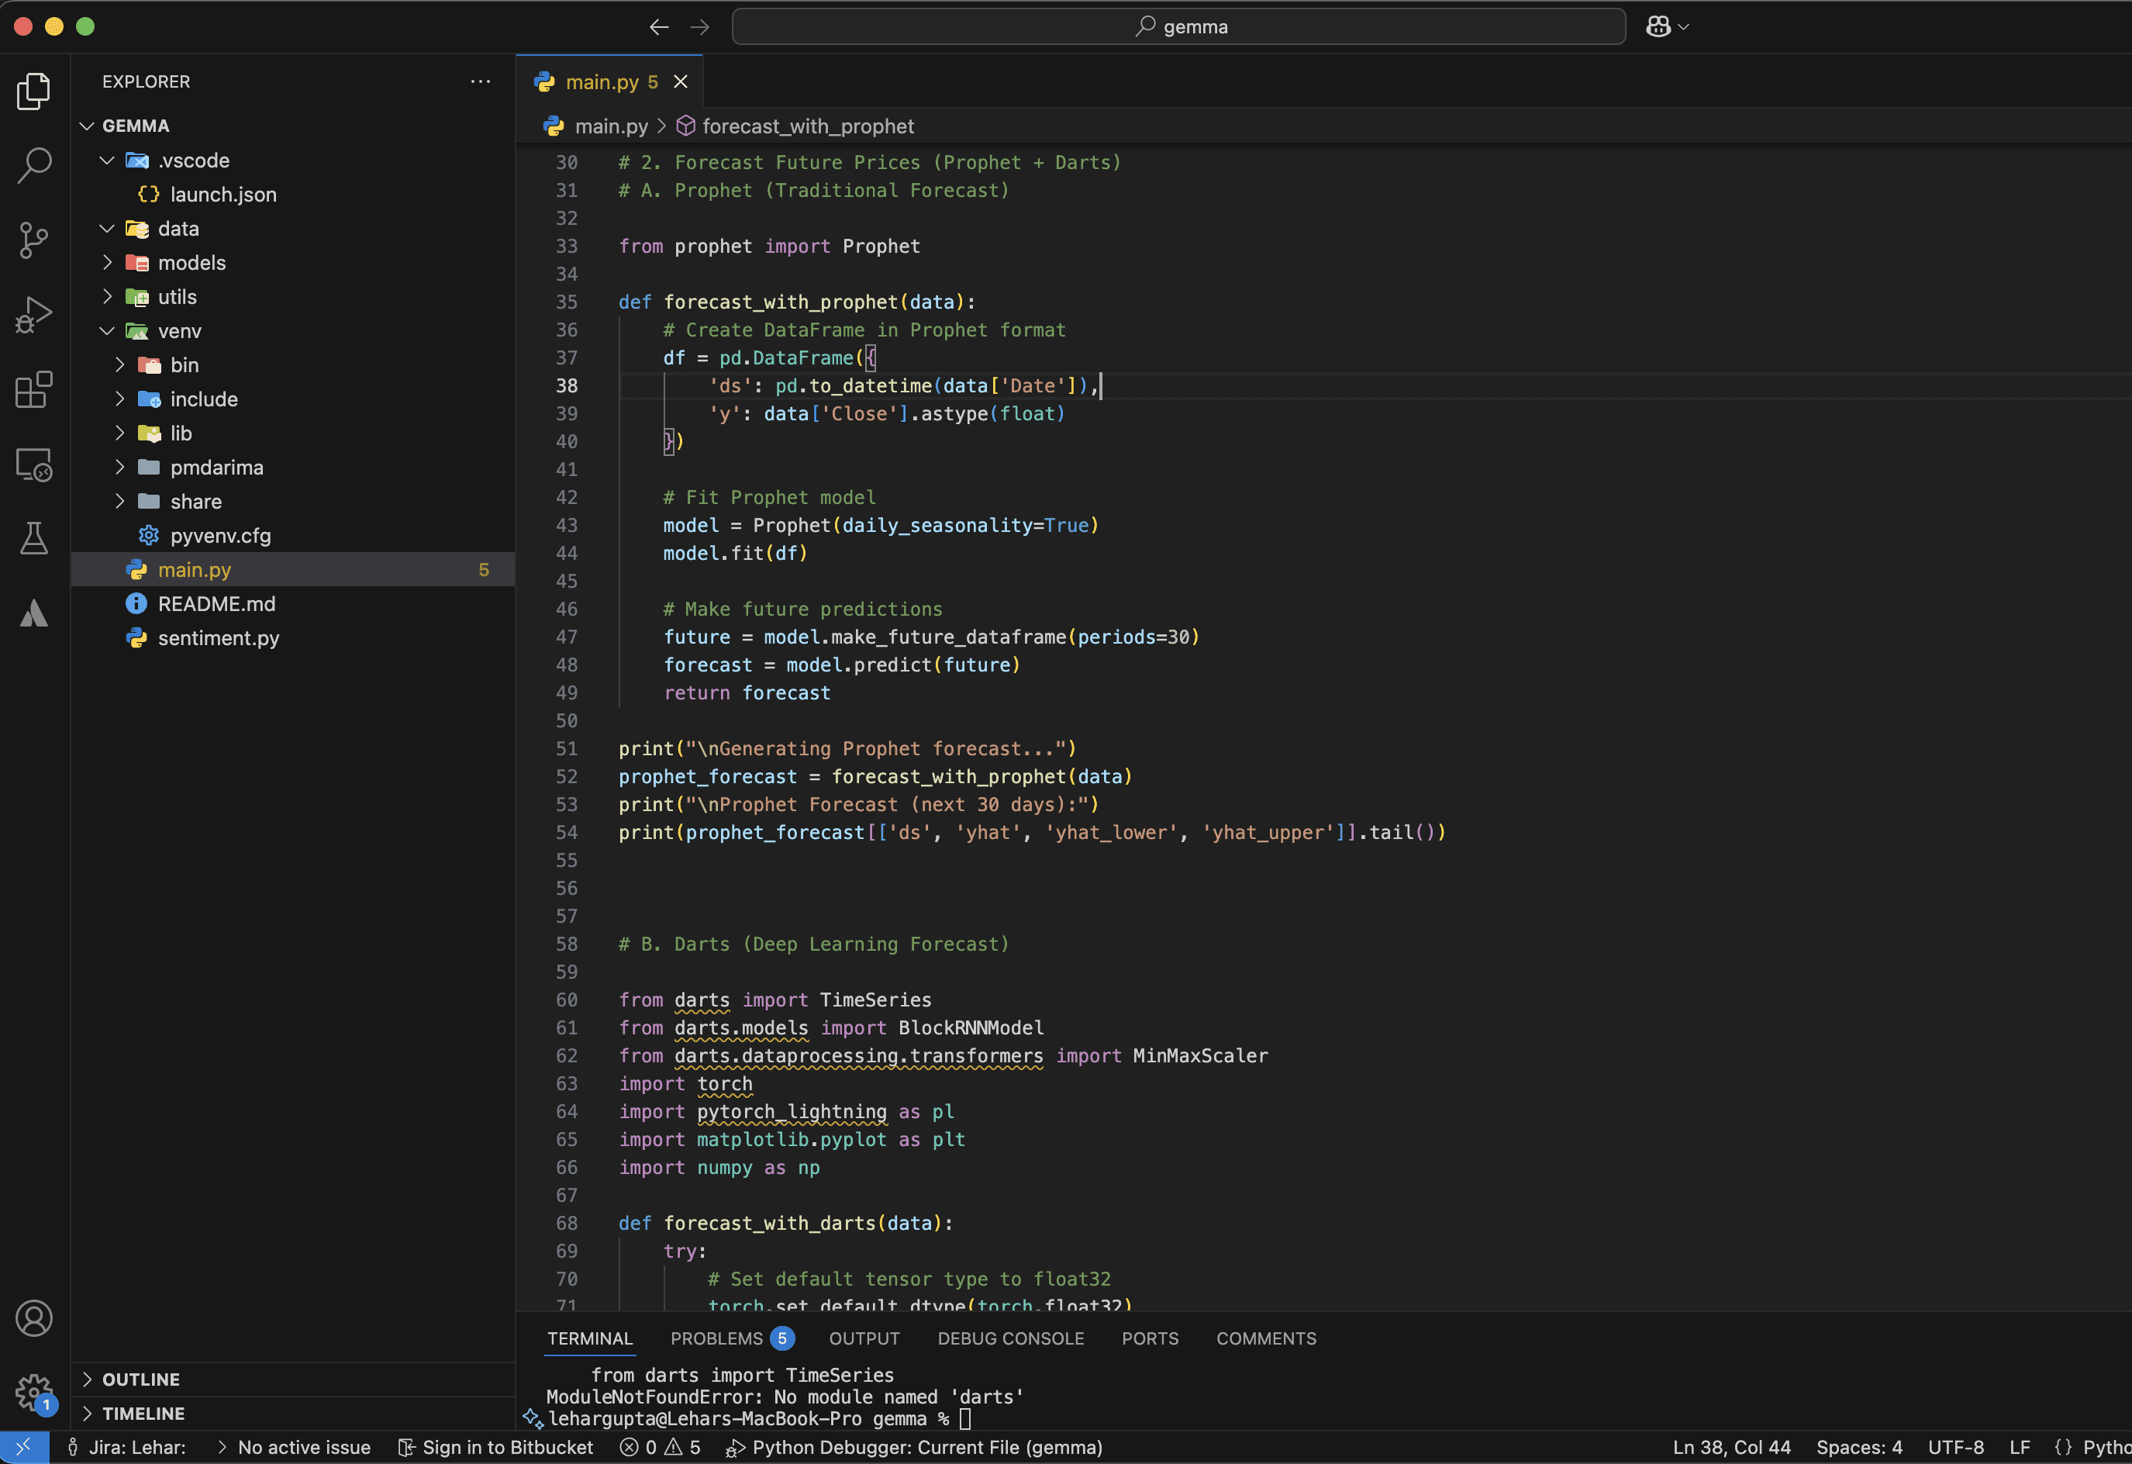
Task: Click the 'import torch' code line
Action: [x=685, y=1084]
